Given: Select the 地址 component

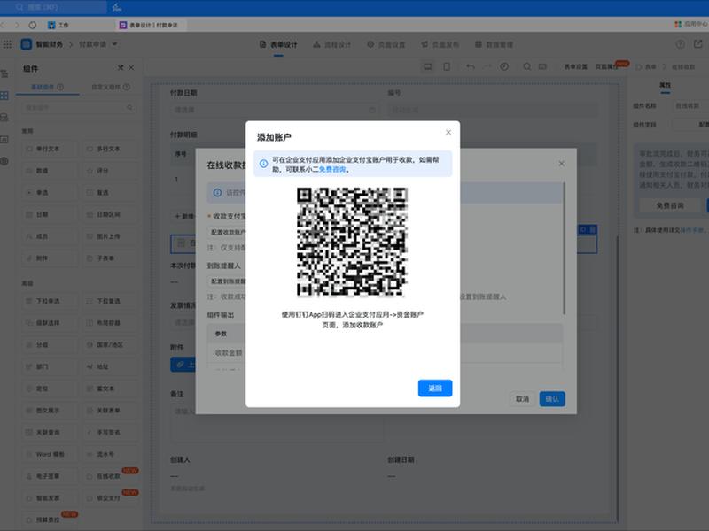Looking at the screenshot, I should tap(110, 366).
